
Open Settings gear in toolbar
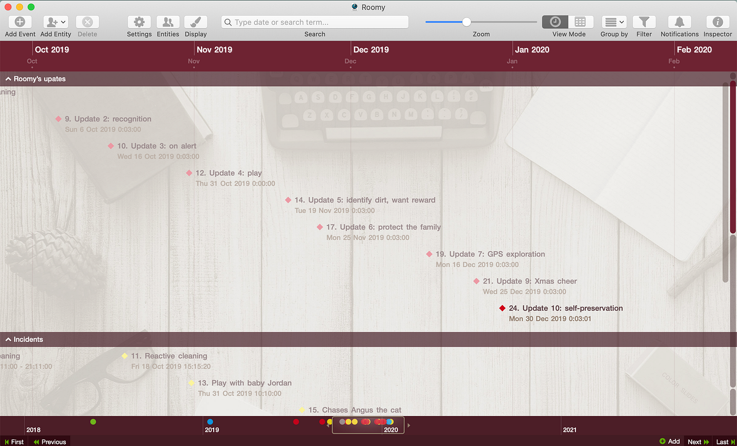pos(139,22)
